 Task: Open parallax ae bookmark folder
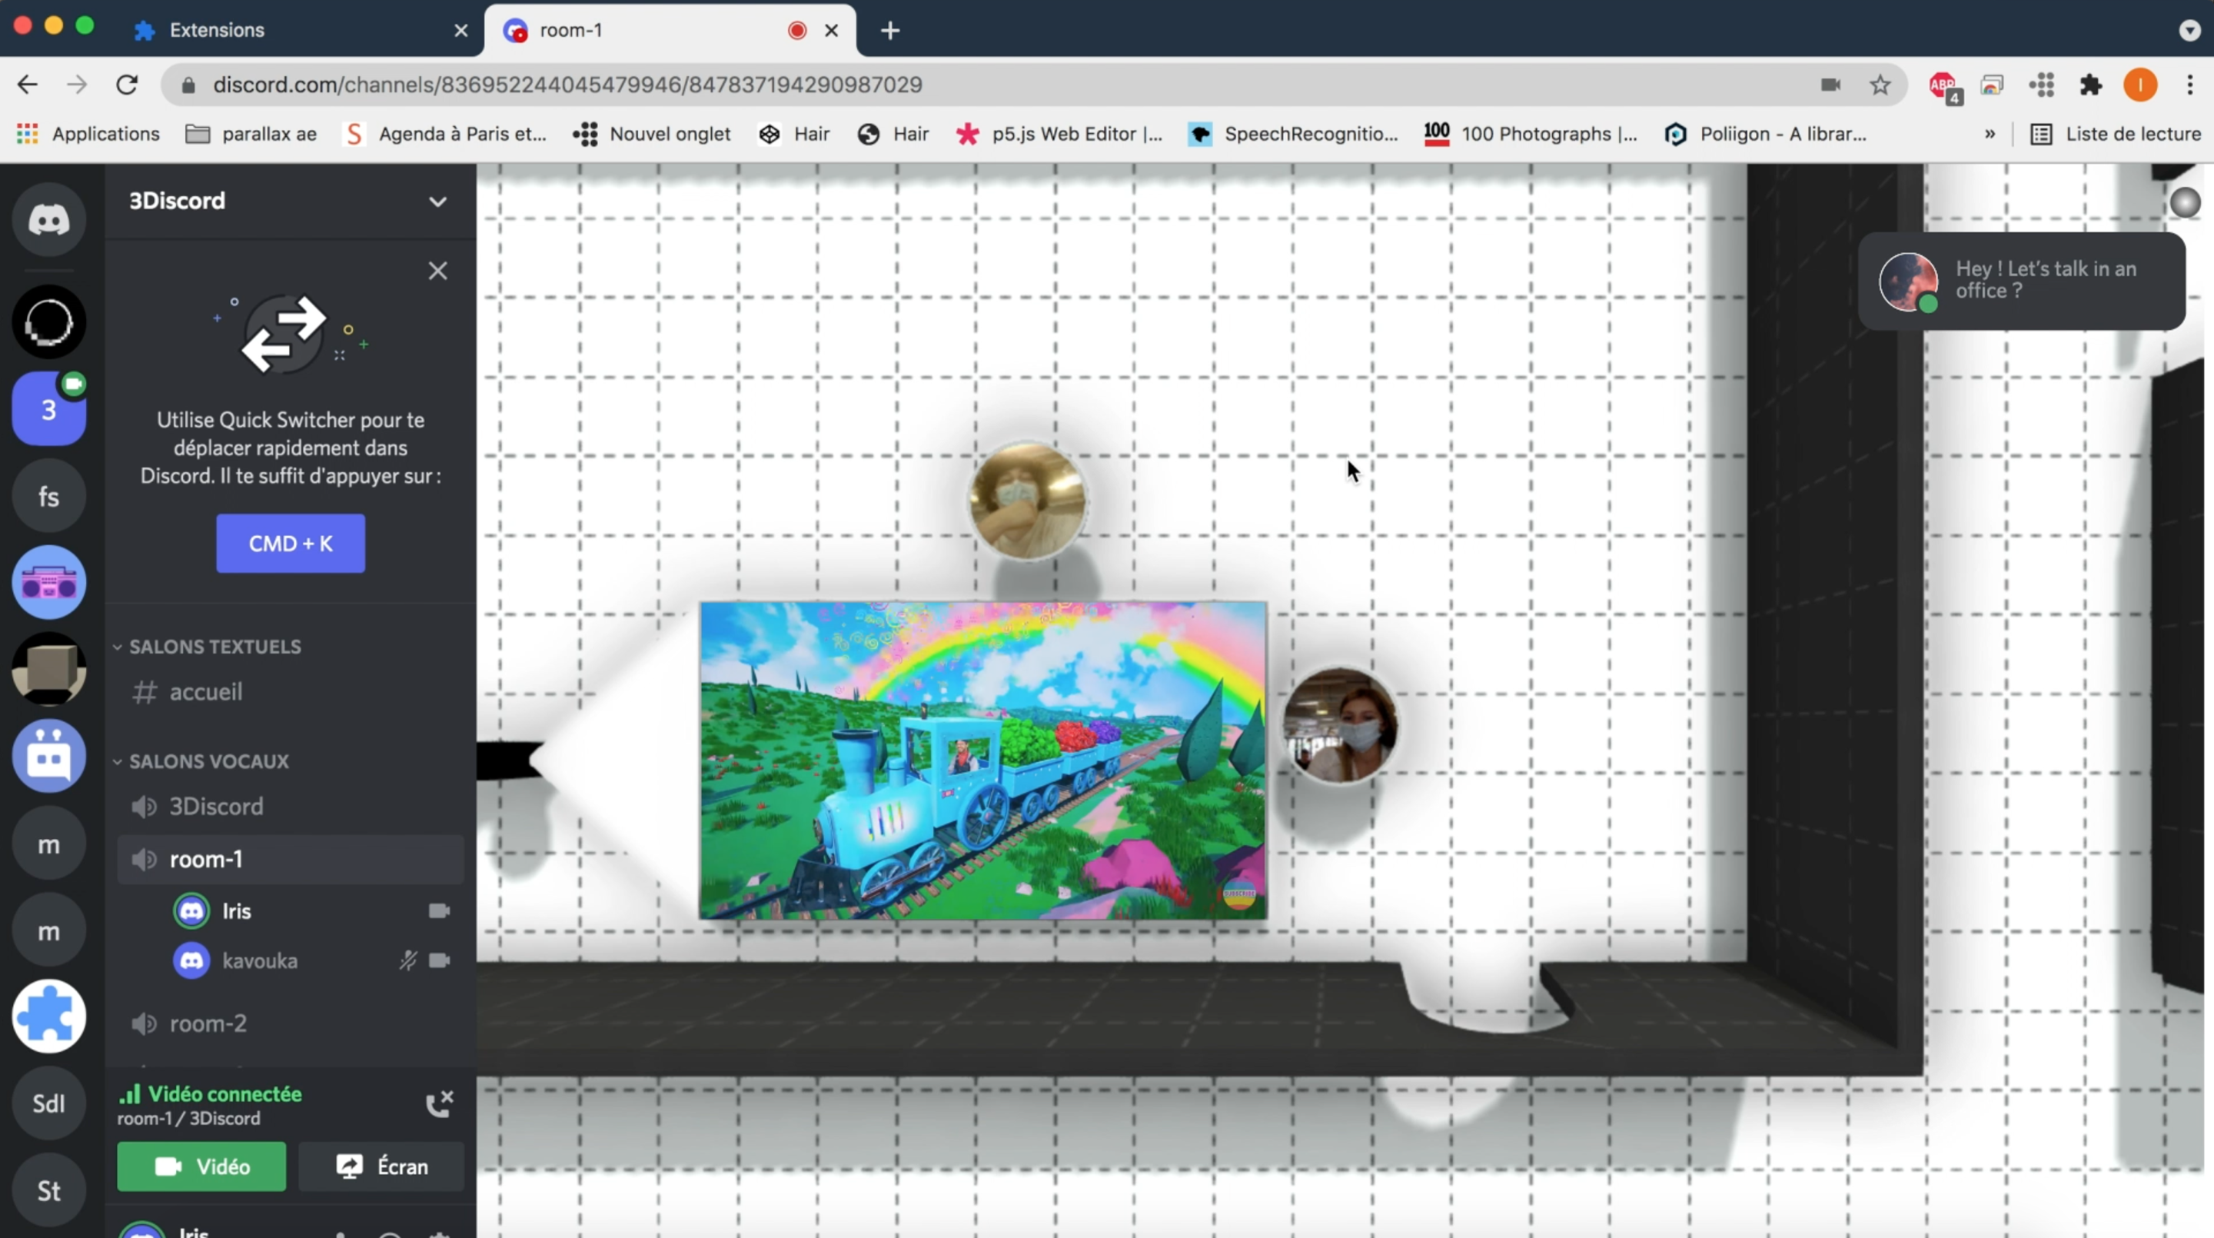coord(251,134)
